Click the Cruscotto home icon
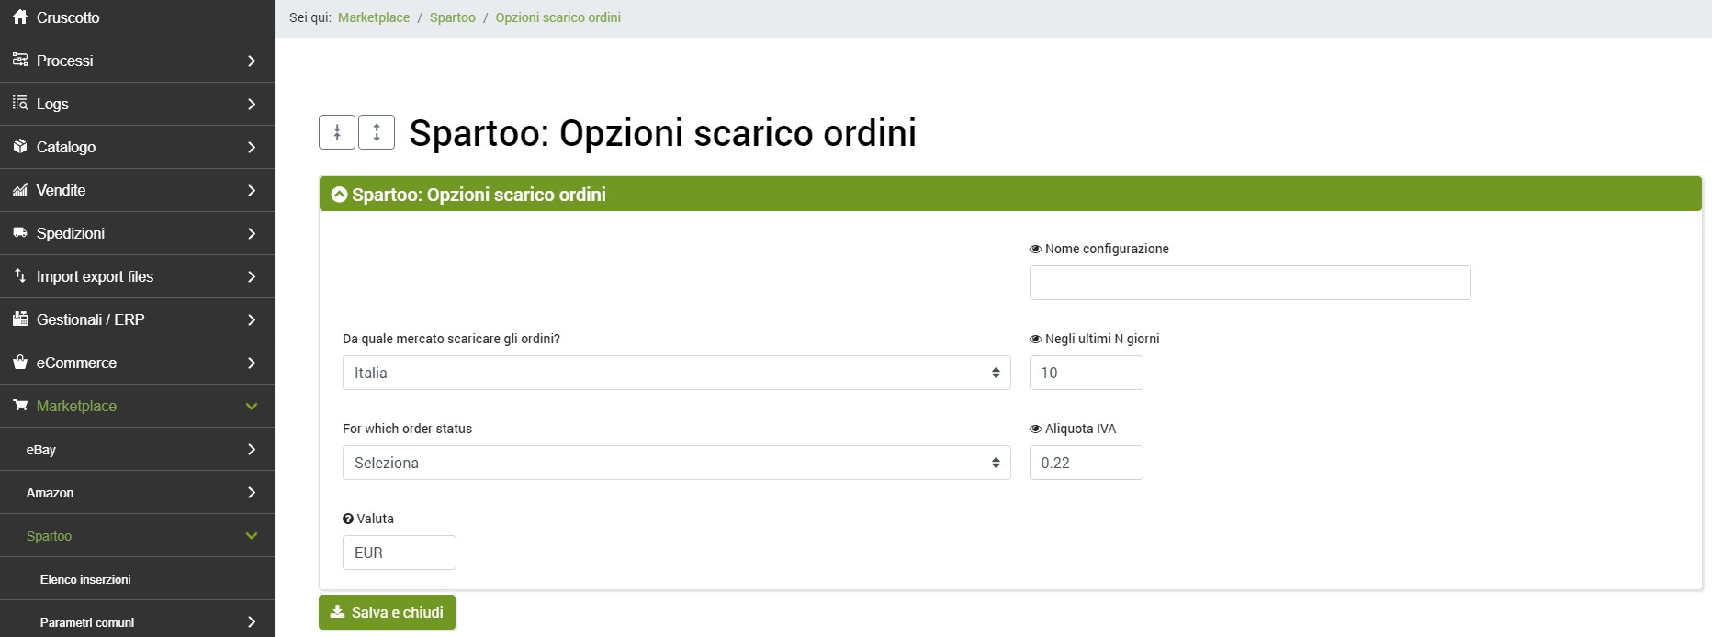This screenshot has width=1712, height=637. click(20, 17)
